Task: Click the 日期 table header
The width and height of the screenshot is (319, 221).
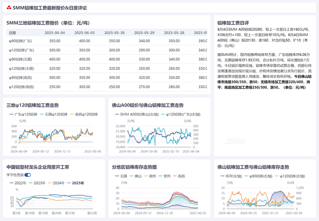Action: pyautogui.click(x=12, y=33)
